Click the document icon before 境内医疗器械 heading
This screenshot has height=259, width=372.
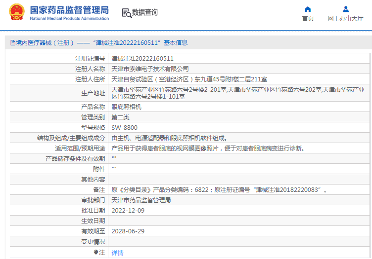pyautogui.click(x=12, y=43)
